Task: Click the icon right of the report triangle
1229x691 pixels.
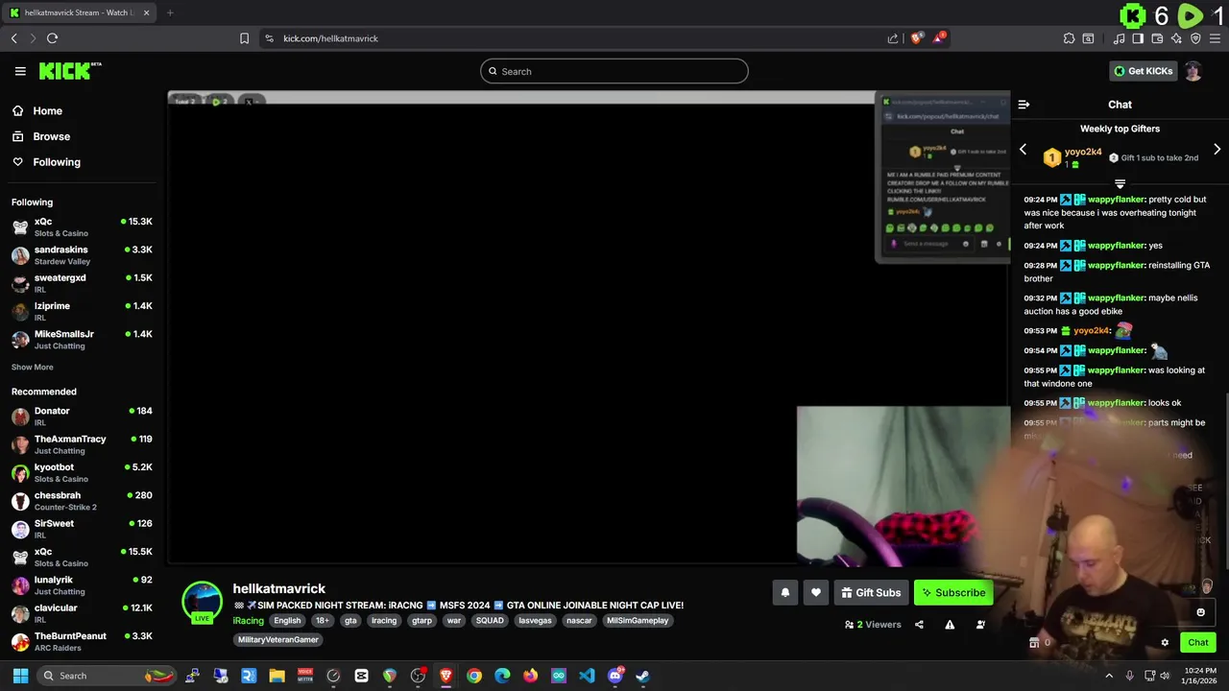Action: click(x=980, y=625)
